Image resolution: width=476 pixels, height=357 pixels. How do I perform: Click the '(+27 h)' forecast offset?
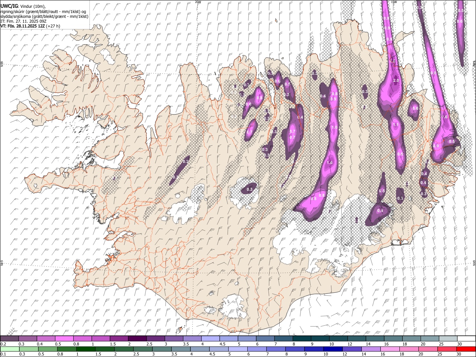53,26
